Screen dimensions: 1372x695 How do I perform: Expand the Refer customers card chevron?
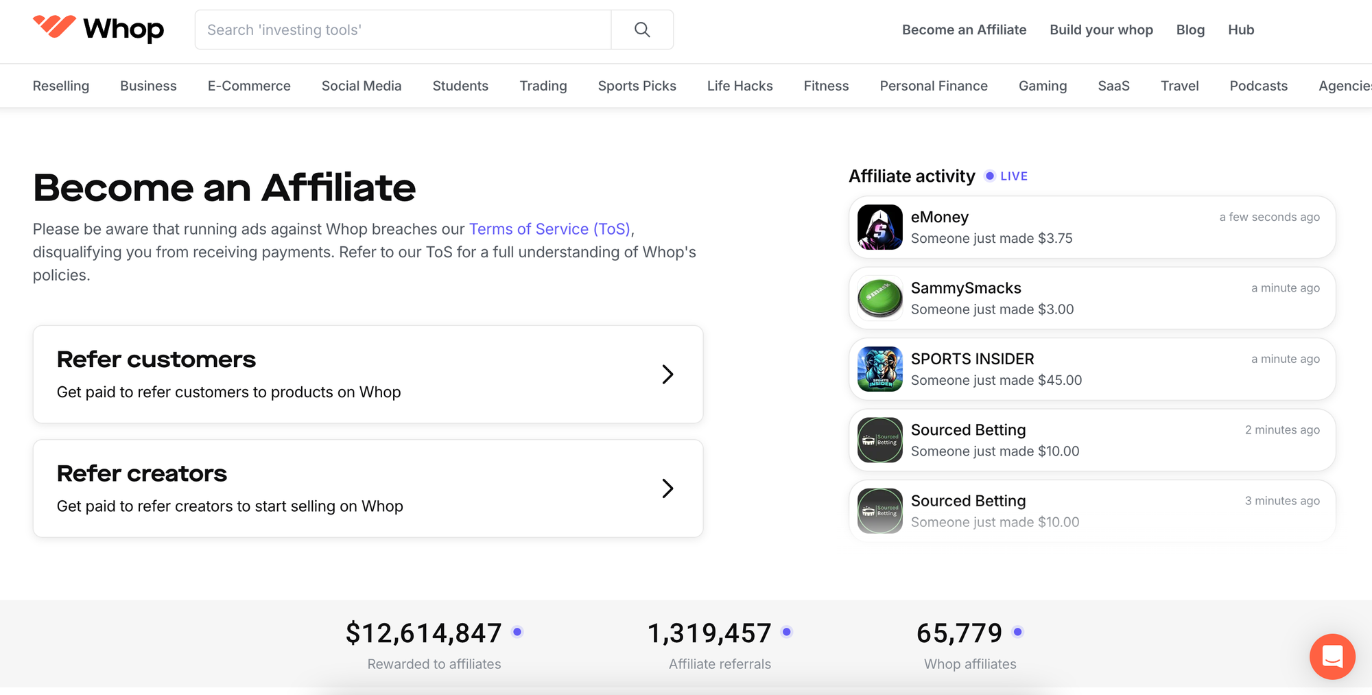667,375
